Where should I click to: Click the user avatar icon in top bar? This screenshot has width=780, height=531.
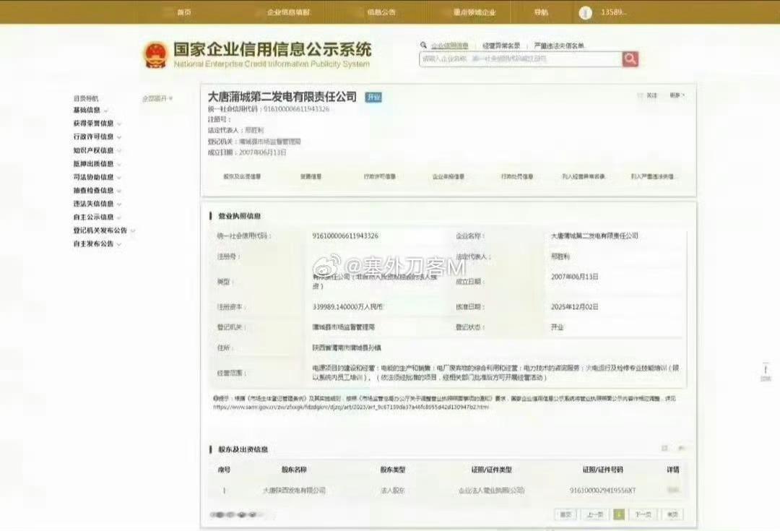click(586, 13)
